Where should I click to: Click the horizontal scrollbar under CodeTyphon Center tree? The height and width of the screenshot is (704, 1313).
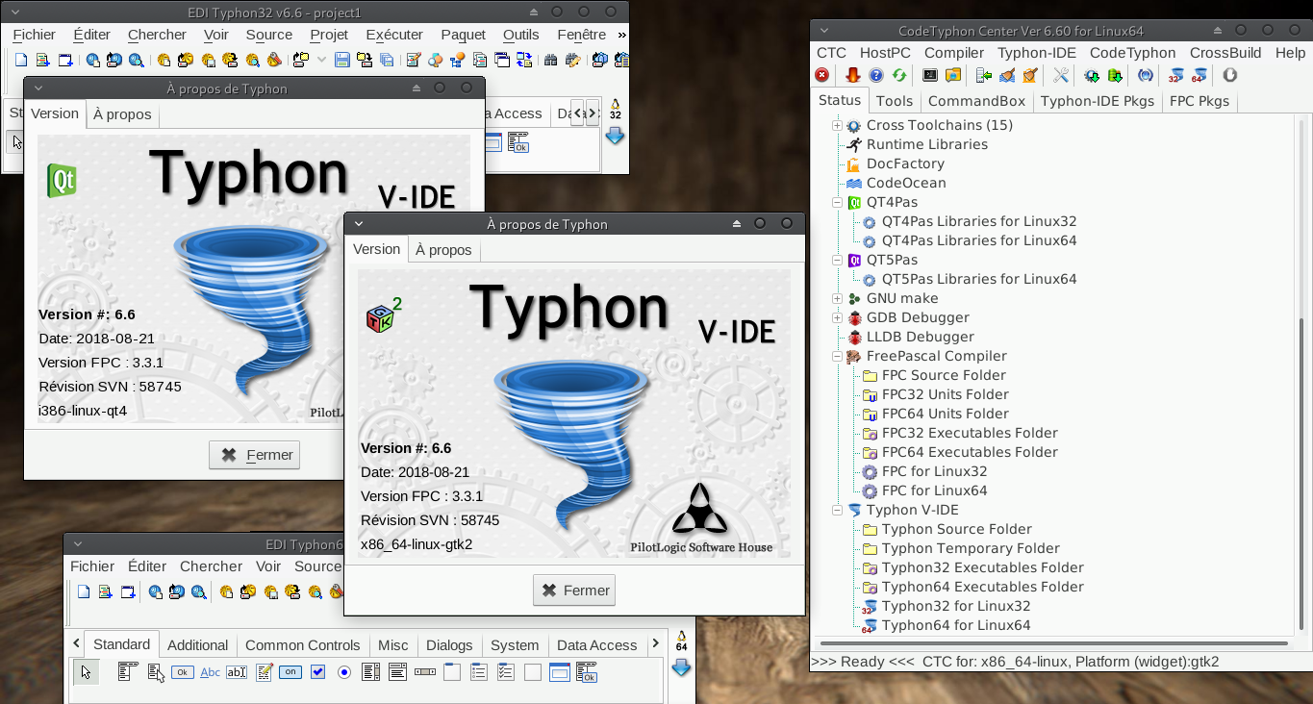click(1052, 642)
